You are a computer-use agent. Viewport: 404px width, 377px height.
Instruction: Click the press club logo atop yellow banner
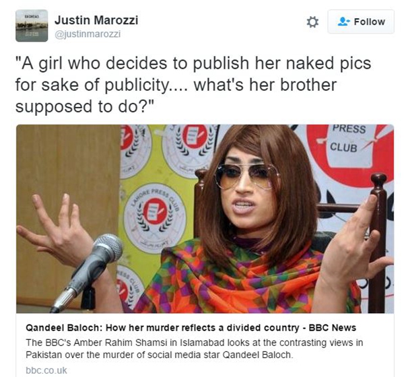pos(190,149)
